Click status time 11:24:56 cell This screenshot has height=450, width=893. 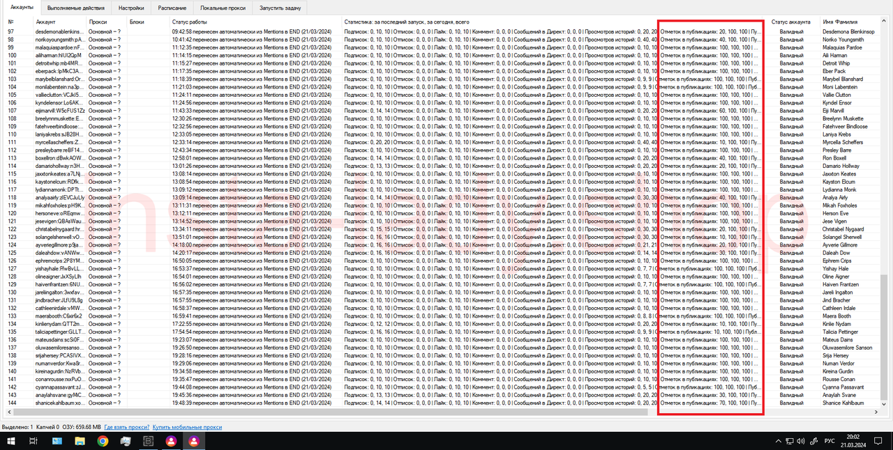181,102
